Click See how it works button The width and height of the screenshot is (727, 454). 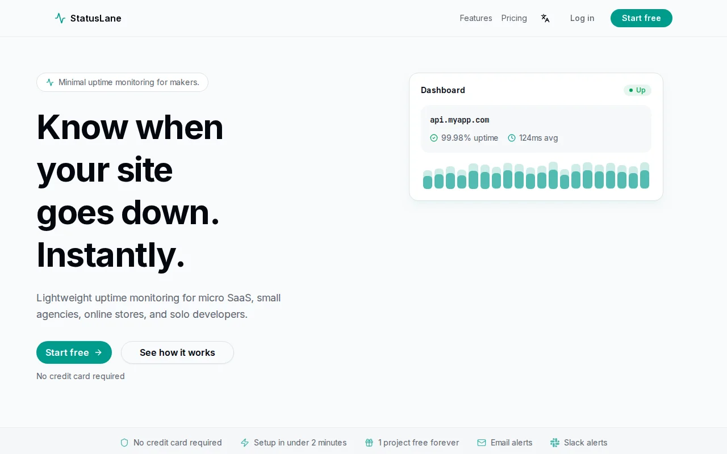pos(177,352)
